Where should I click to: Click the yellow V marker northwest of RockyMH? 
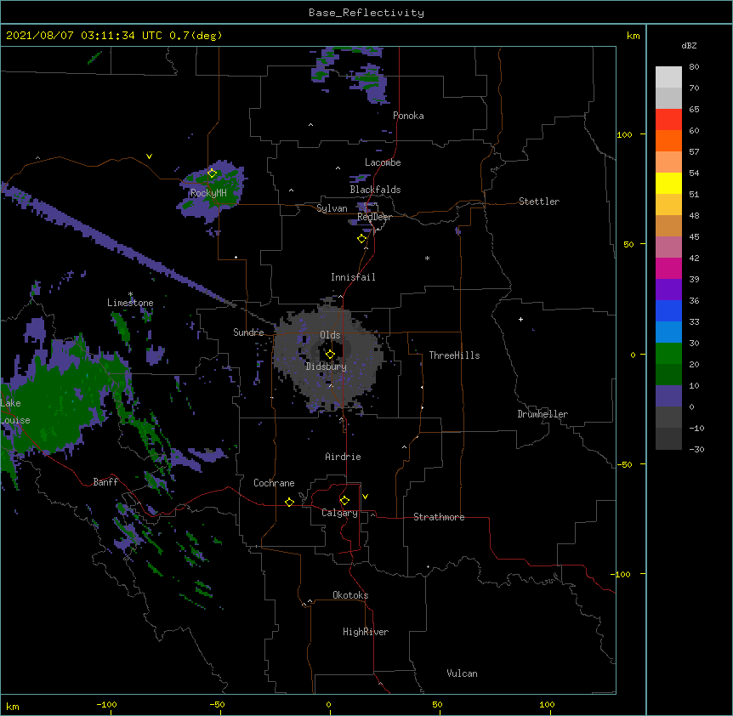[x=149, y=156]
